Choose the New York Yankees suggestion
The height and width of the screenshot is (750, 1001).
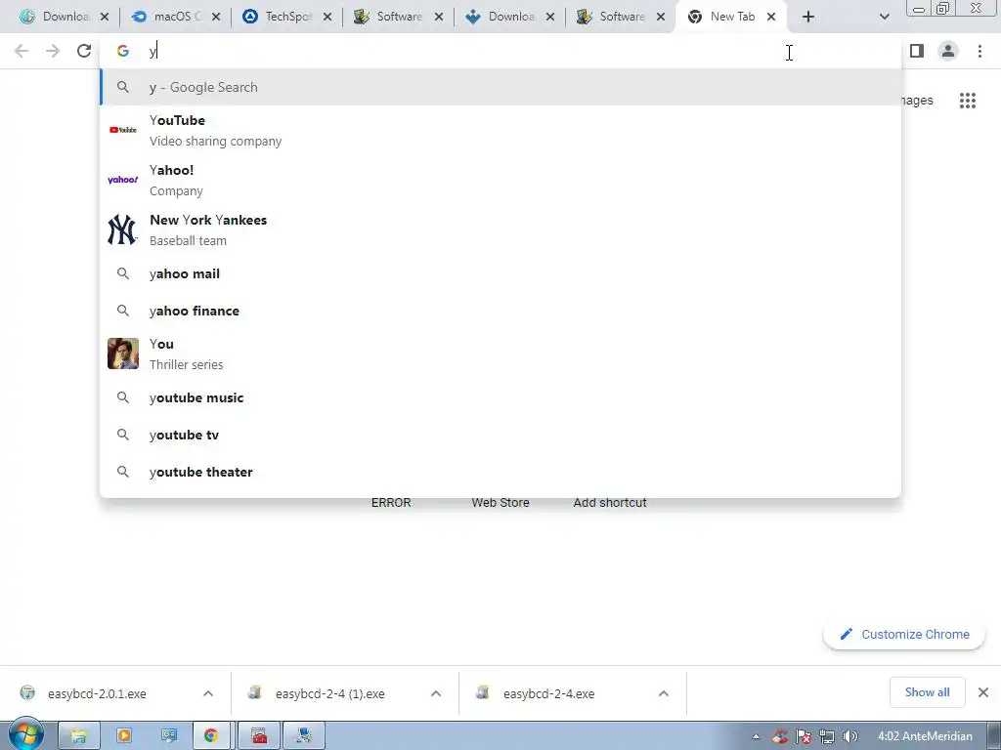[x=500, y=229]
